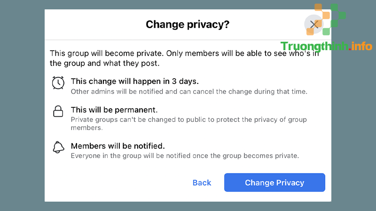Image resolution: width=376 pixels, height=211 pixels.
Task: Click the "Other admins will be notified" description
Action: tap(189, 91)
